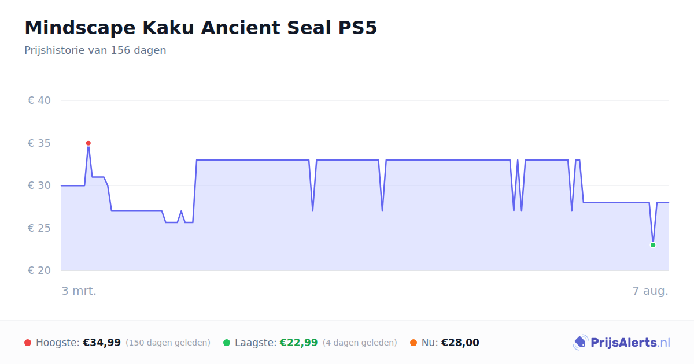Click the red Hoogste legend dot
Viewport: 694px width, 364px height.
(28, 343)
